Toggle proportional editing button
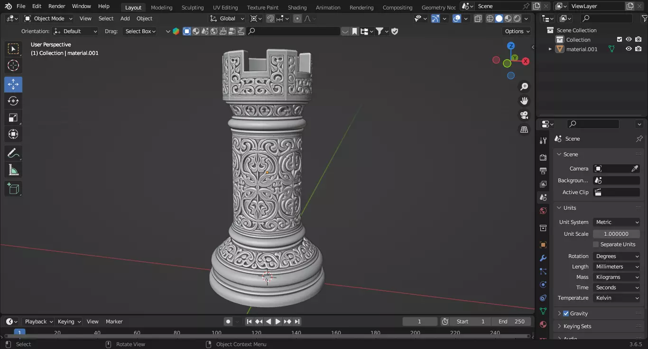The width and height of the screenshot is (648, 349). click(297, 18)
